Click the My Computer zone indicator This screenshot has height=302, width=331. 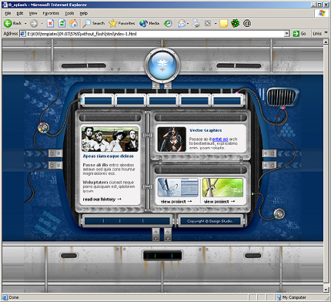click(x=291, y=297)
